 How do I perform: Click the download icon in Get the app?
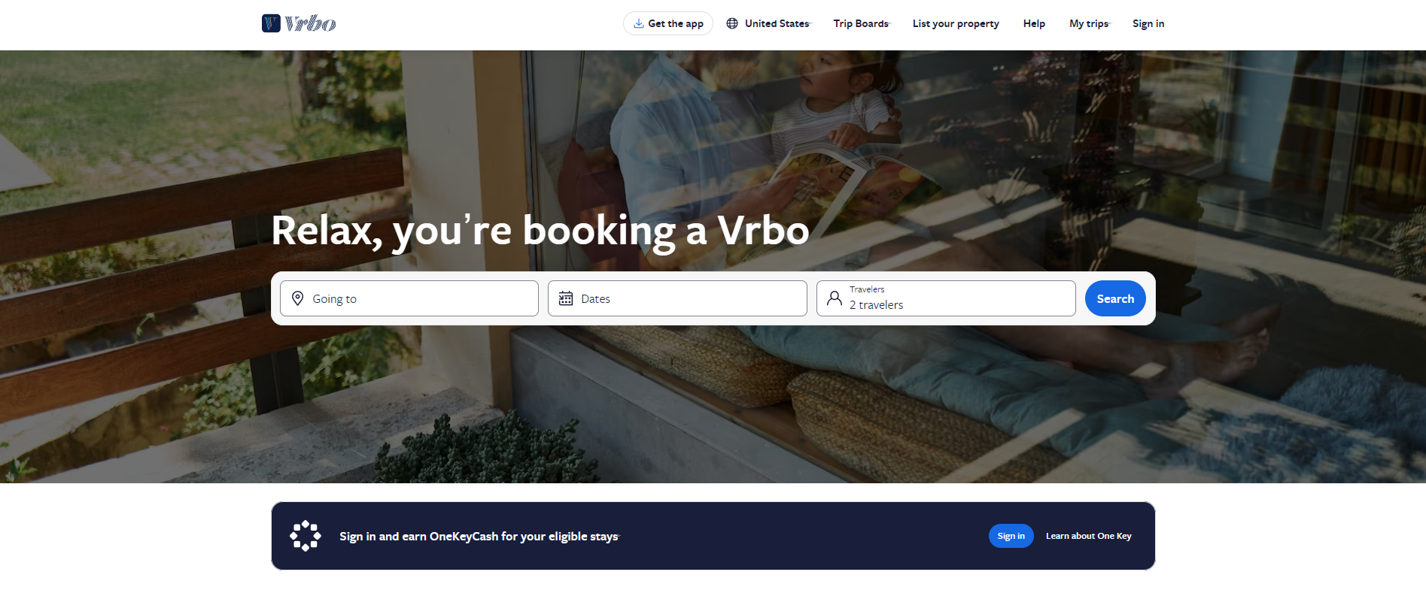pos(638,23)
